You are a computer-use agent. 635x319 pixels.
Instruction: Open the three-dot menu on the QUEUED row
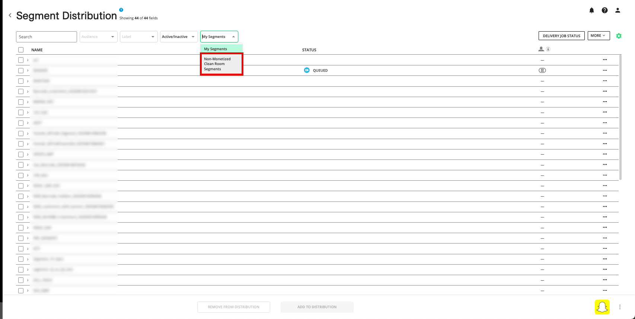click(x=604, y=70)
